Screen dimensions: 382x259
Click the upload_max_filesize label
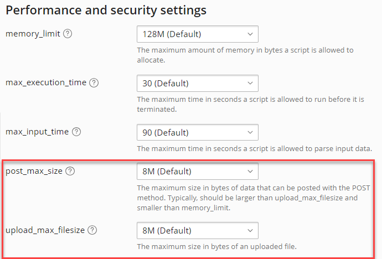45,230
